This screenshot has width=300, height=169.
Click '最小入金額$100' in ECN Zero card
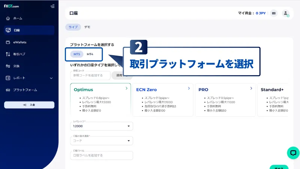pyautogui.click(x=155, y=110)
